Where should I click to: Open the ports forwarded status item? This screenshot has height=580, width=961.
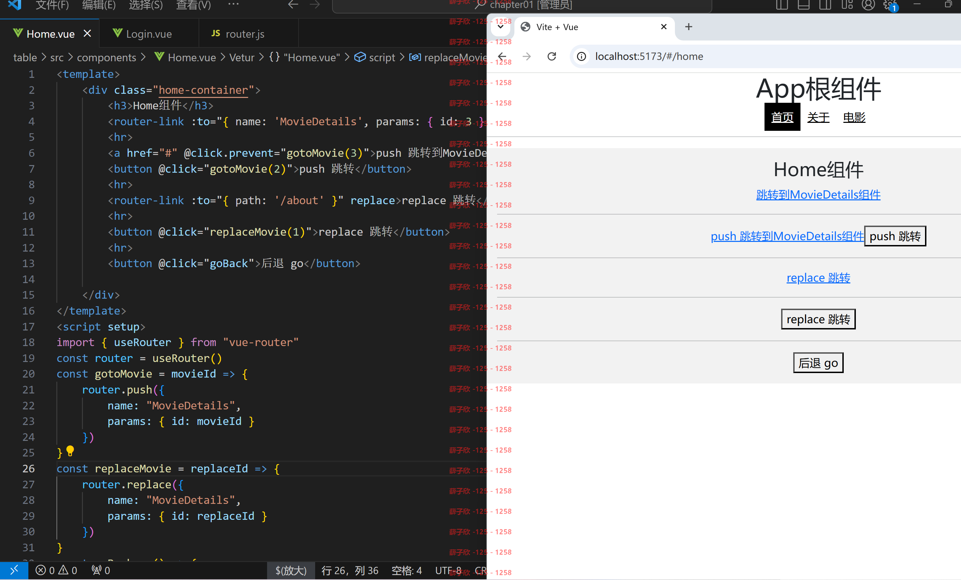(x=101, y=571)
